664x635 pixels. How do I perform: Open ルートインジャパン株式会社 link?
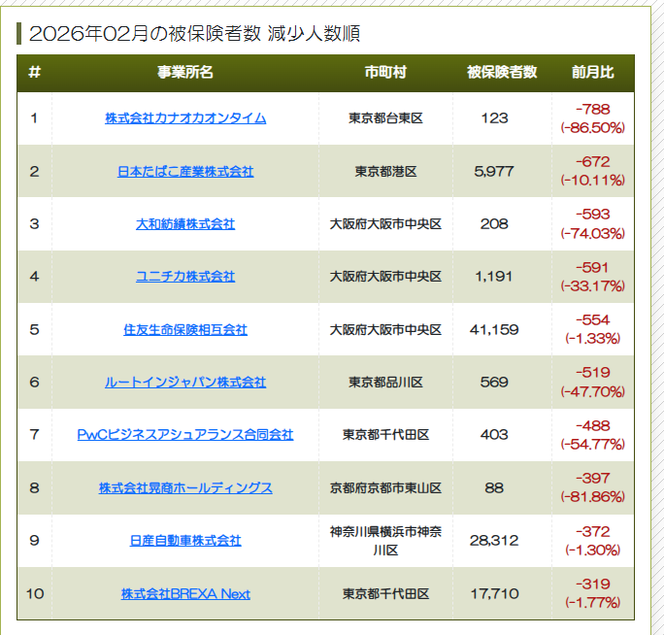click(185, 383)
